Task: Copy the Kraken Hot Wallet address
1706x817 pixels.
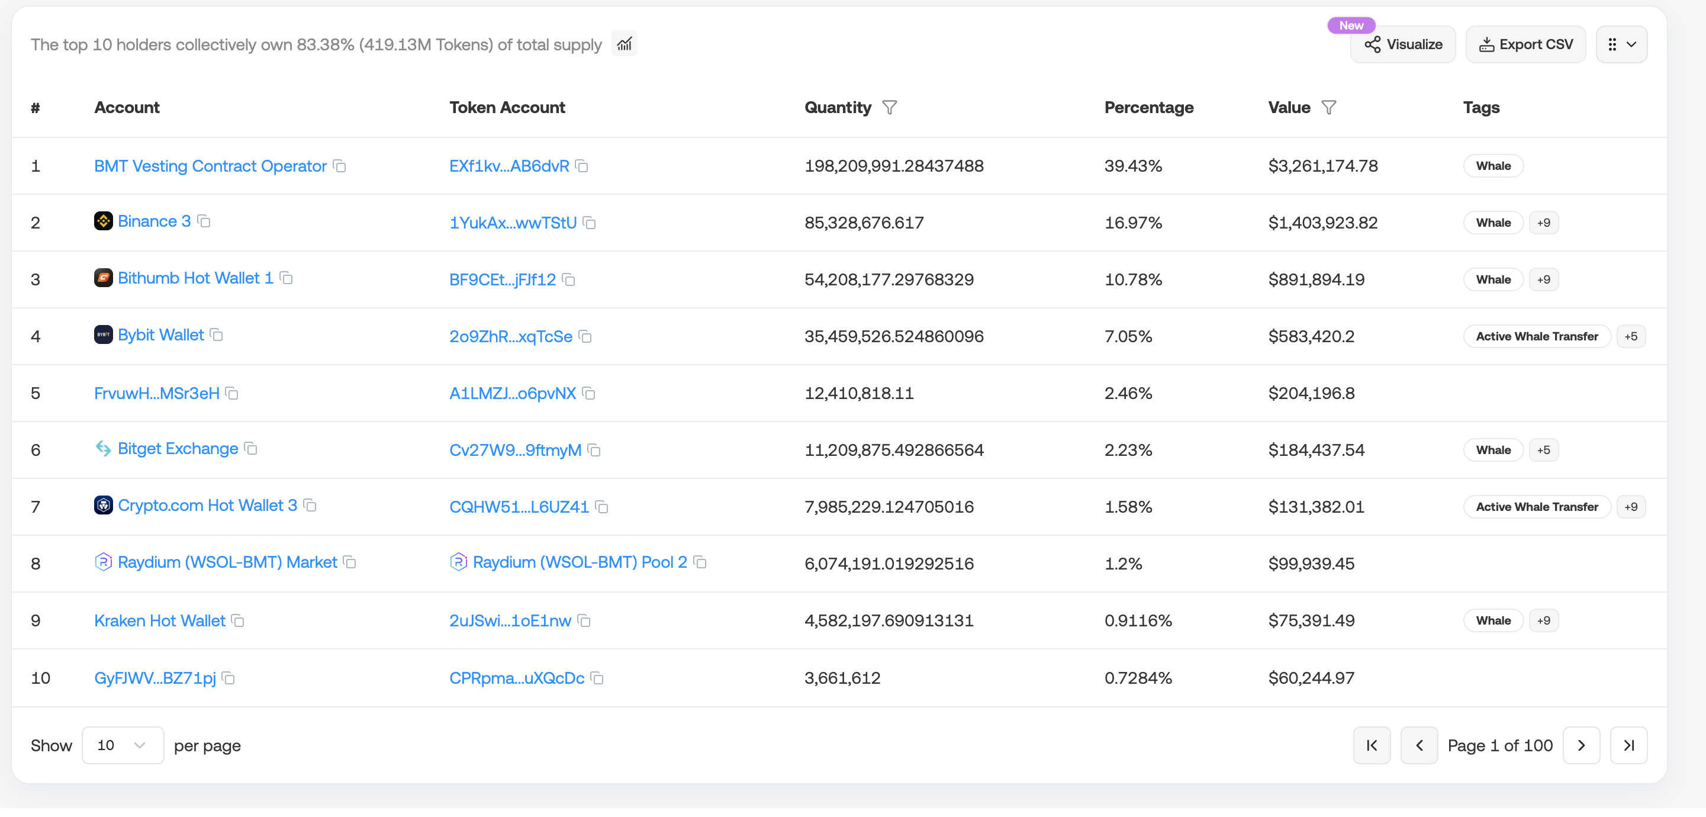Action: pos(238,621)
